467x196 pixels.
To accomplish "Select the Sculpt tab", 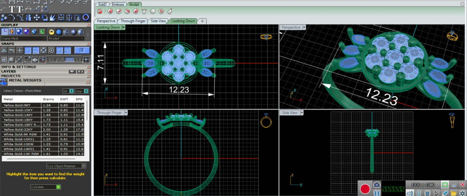I will [x=134, y=4].
